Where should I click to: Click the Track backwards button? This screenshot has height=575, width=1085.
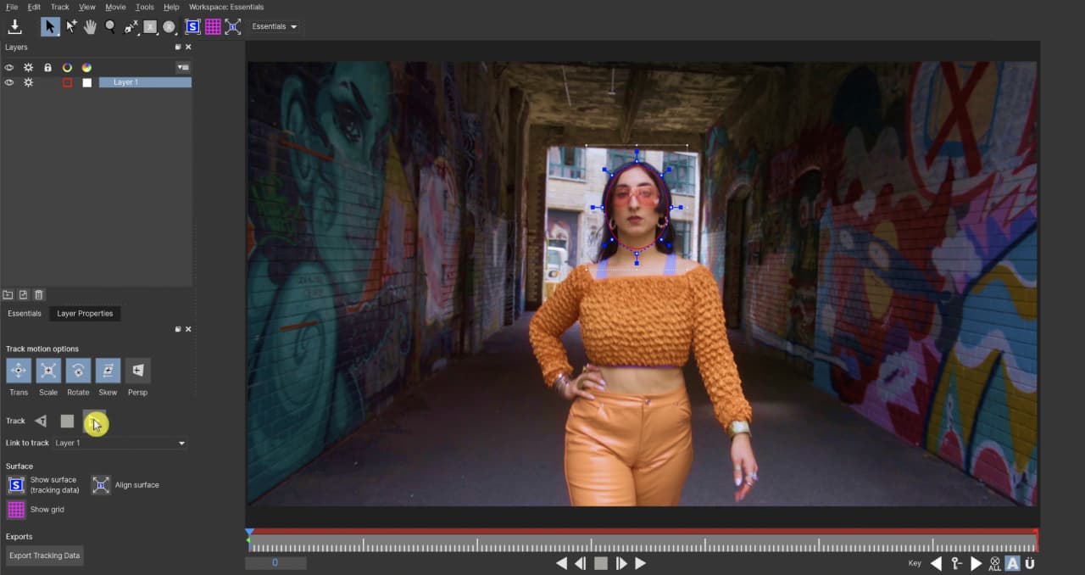coord(41,421)
